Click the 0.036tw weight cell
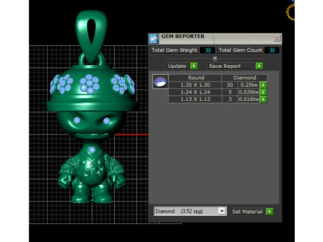This screenshot has height=242, width=323. [249, 92]
